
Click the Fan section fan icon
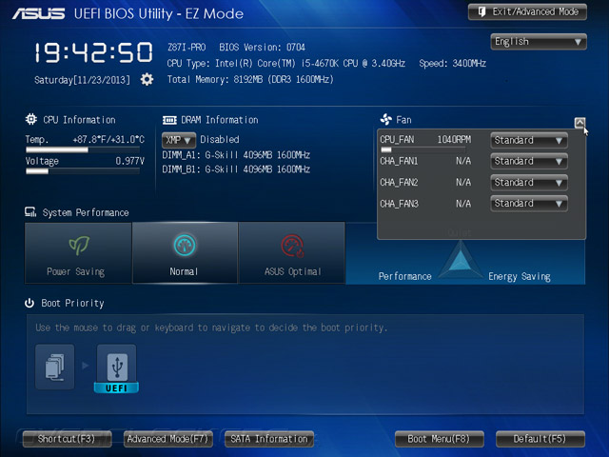click(386, 119)
